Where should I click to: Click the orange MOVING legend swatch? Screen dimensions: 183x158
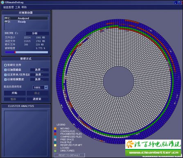[55, 129]
